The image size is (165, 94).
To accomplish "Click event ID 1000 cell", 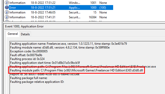I will pyautogui.click(x=93, y=8).
